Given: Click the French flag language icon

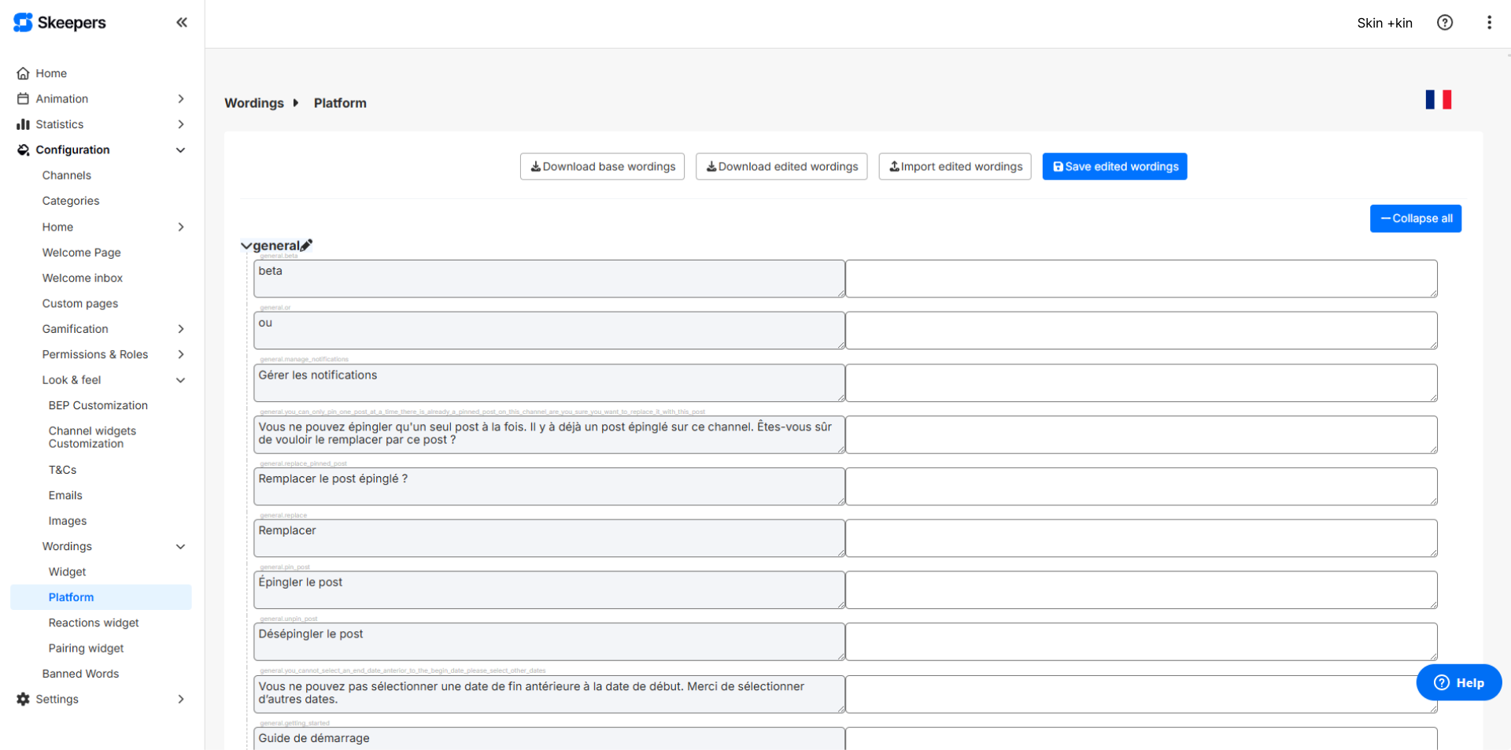Looking at the screenshot, I should tap(1438, 100).
